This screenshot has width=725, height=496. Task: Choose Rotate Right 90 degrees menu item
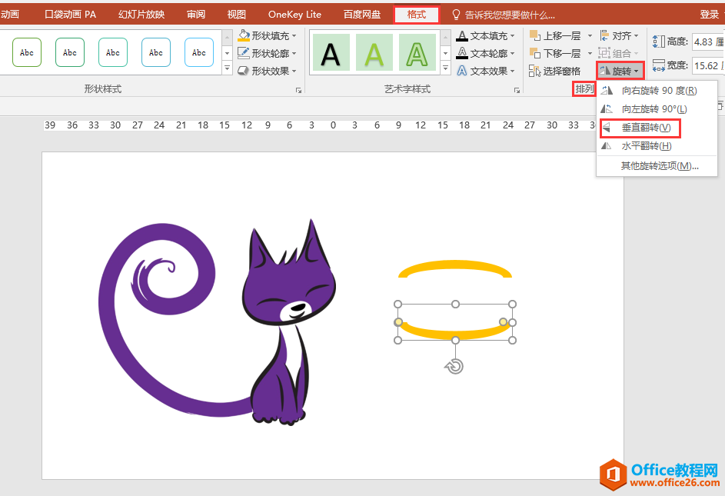[x=658, y=91]
